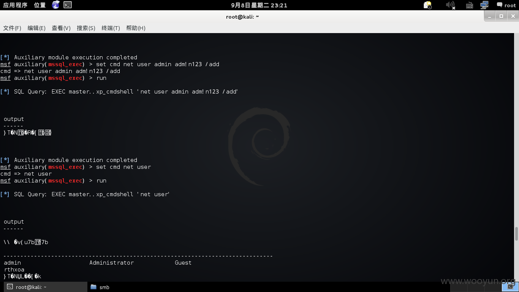Open the 应用程序 applications menu

pyautogui.click(x=15, y=5)
